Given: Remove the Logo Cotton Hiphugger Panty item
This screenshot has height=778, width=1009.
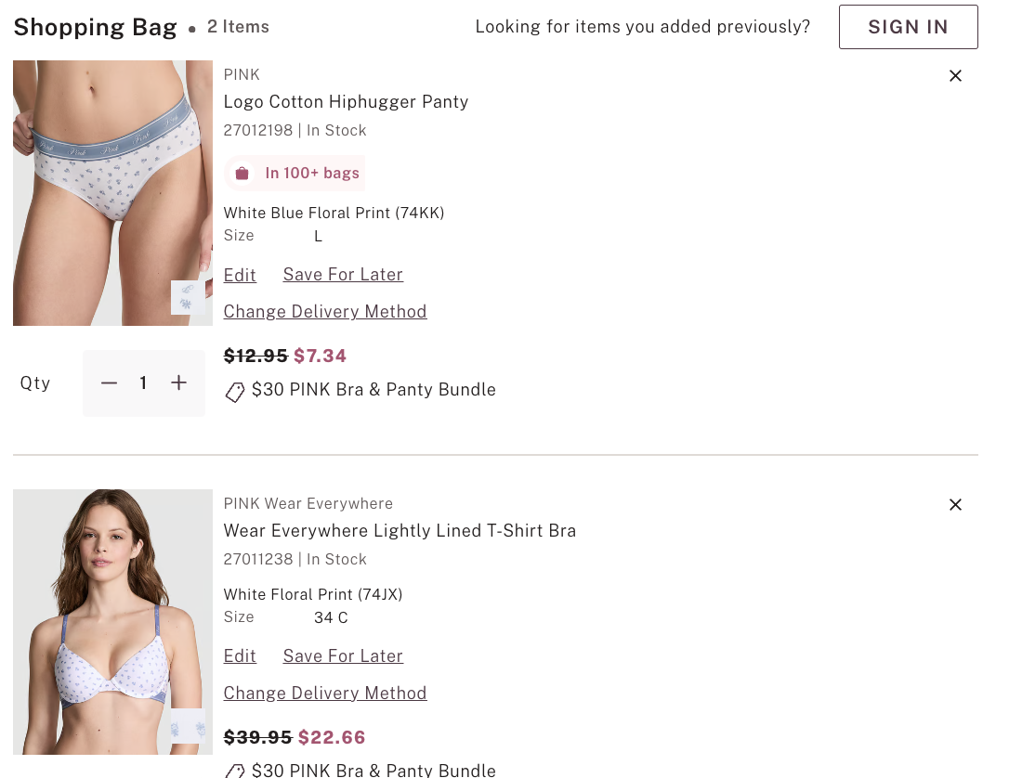Looking at the screenshot, I should 955,76.
